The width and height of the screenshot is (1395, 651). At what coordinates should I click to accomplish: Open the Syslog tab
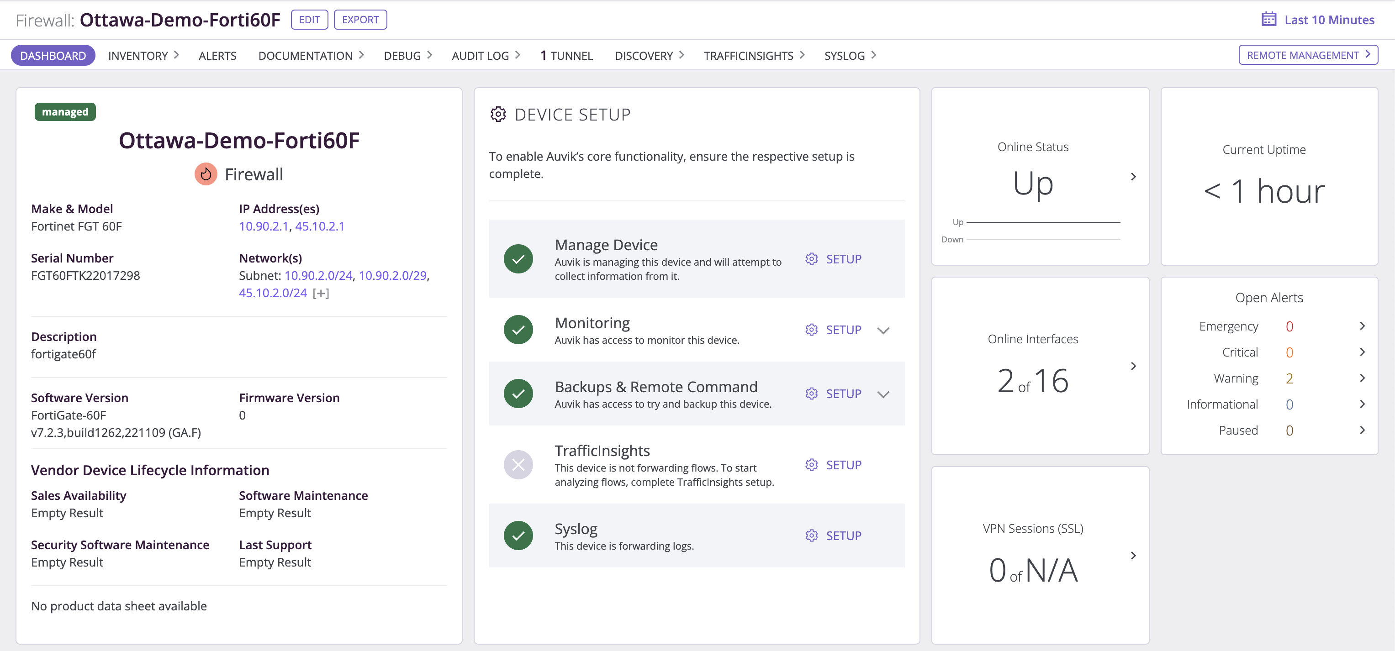coord(849,56)
